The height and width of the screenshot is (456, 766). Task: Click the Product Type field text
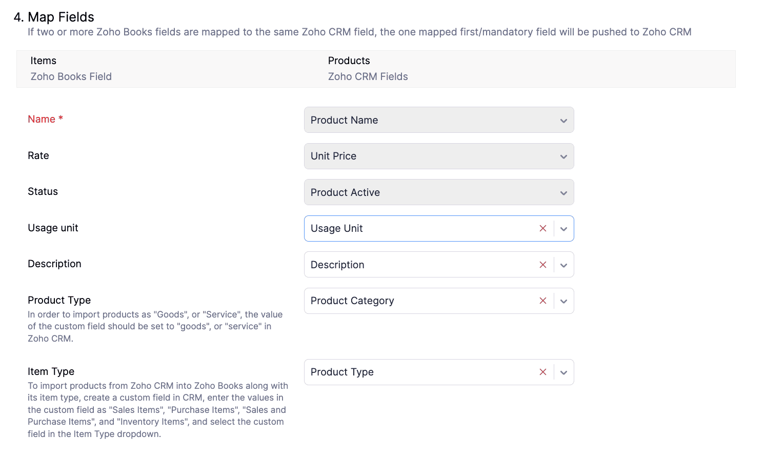click(342, 372)
